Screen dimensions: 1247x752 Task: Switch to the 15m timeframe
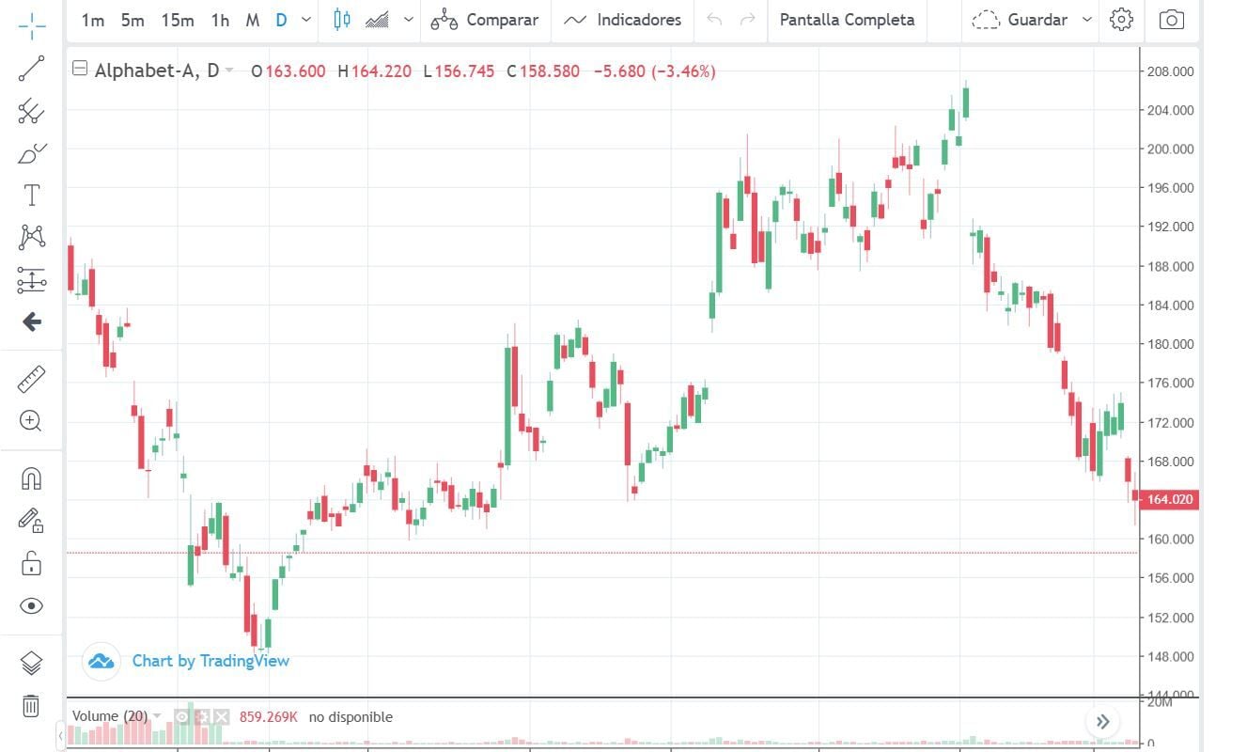tap(177, 20)
